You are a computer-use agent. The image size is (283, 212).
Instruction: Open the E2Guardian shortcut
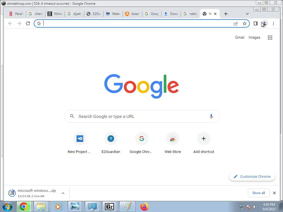pyautogui.click(x=111, y=143)
